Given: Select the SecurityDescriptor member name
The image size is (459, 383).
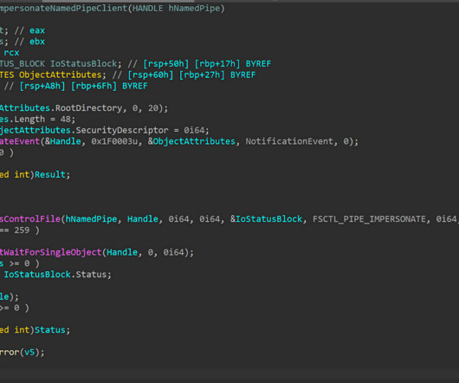Looking at the screenshot, I should [122, 130].
